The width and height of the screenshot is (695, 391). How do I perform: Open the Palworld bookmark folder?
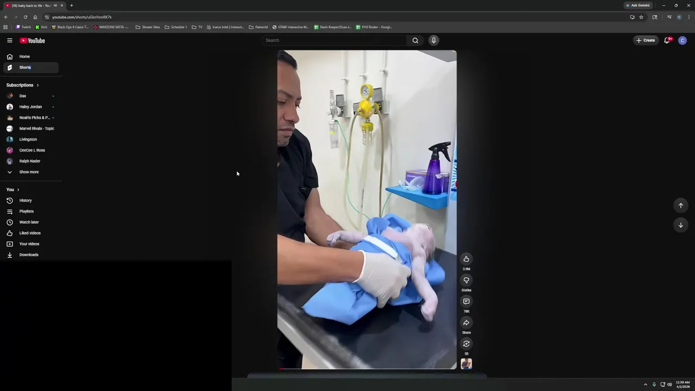point(258,27)
